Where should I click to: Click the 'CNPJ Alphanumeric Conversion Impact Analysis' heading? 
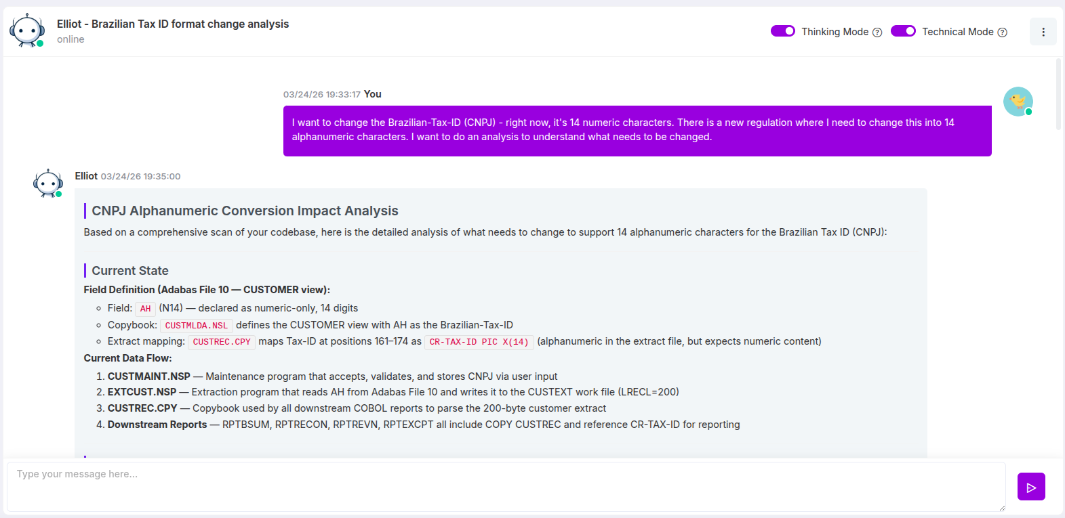coord(245,211)
